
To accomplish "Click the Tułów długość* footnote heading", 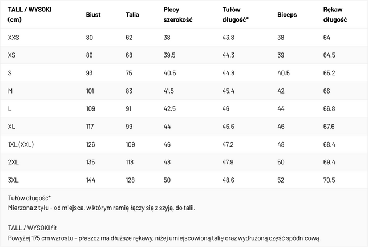I will click(29, 198).
